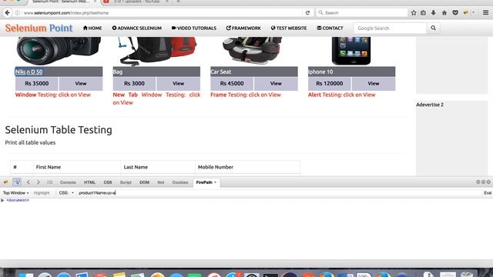Screen dimensions: 493x277
Task: Go back with browser back arrow
Action: pos(7,12)
